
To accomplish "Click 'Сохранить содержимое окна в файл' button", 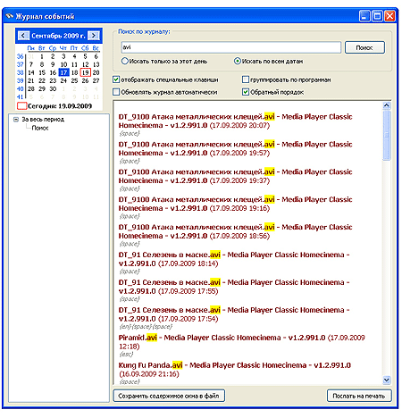I will [x=169, y=396].
